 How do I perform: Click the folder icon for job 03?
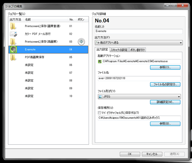coord(13,42)
